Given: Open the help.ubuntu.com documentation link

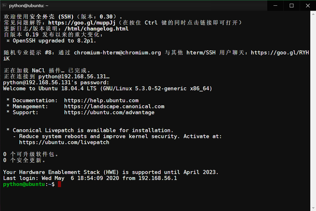Looking at the screenshot, I should pyautogui.click(x=101, y=100).
